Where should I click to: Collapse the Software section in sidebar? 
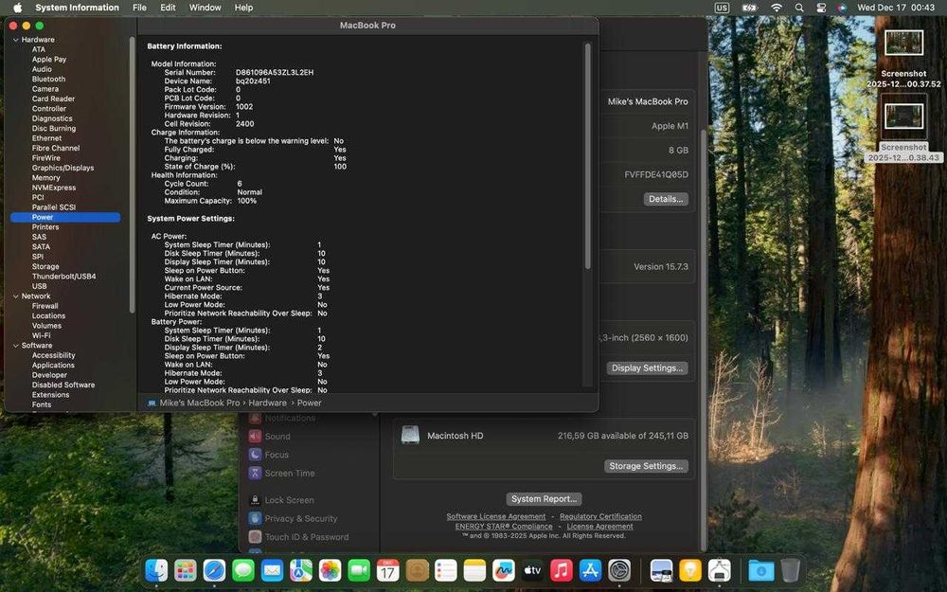[16, 346]
